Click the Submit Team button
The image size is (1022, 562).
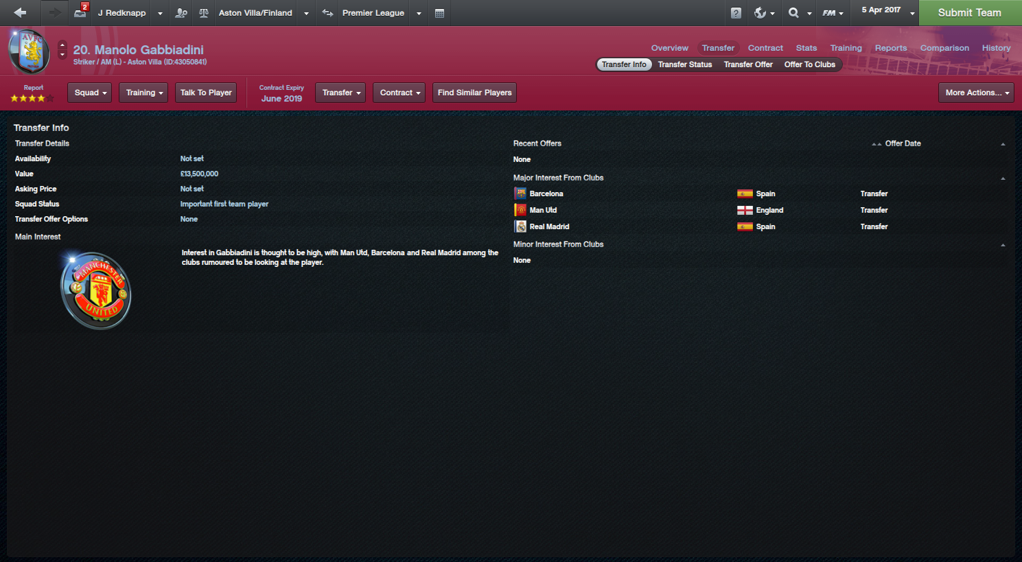(970, 13)
